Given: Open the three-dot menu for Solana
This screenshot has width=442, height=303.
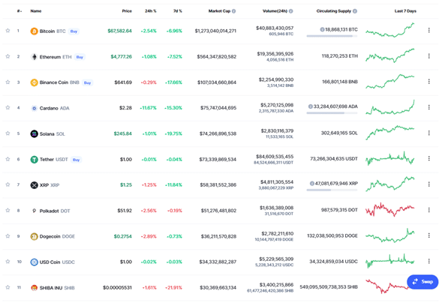Looking at the screenshot, I should pyautogui.click(x=428, y=133).
